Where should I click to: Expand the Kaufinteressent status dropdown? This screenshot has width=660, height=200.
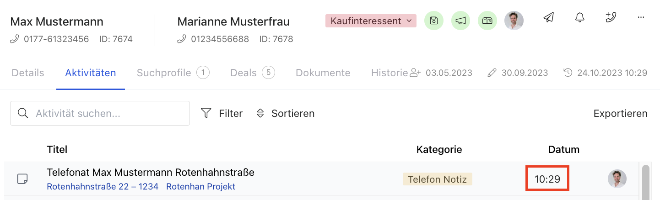tap(371, 21)
